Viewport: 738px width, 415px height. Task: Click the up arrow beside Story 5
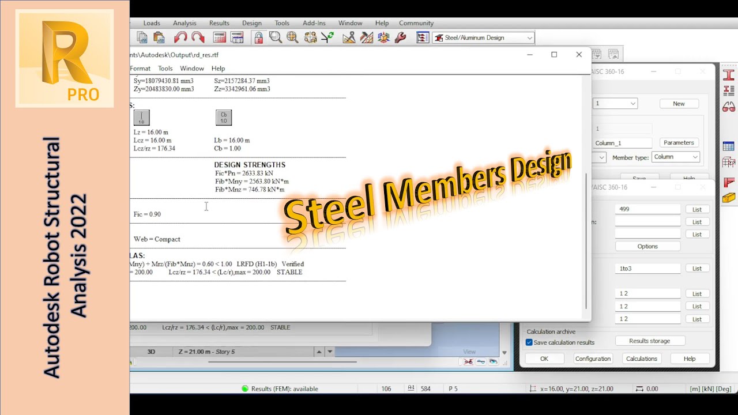(318, 352)
